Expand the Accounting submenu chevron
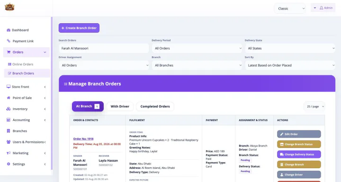 [45, 120]
